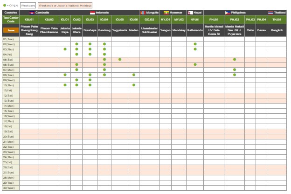This screenshot has width=291, height=194.
Task: Select open dot for IOJ04 on 05(Sat)
Action: [104, 59]
